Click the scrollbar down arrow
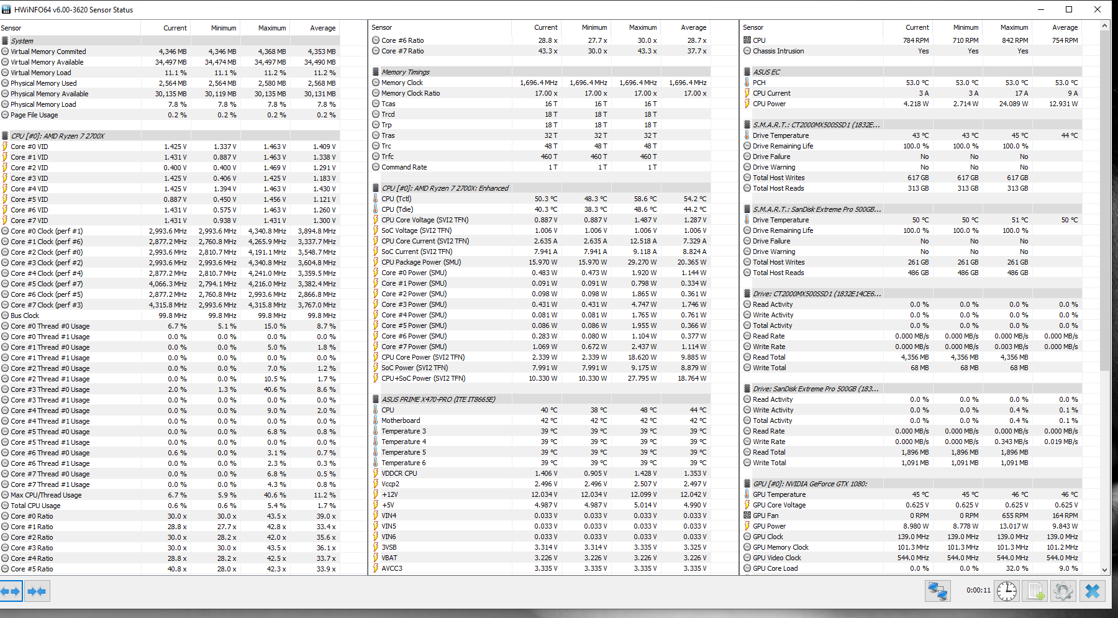1118x618 pixels. click(1104, 570)
